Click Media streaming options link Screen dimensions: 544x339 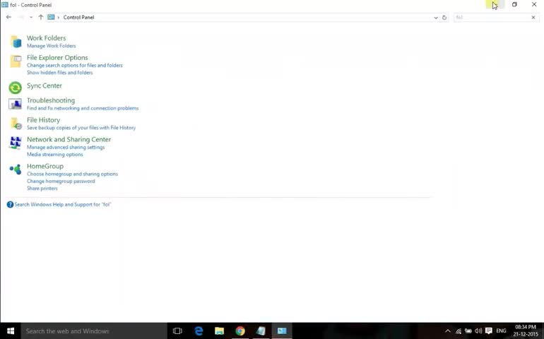55,155
